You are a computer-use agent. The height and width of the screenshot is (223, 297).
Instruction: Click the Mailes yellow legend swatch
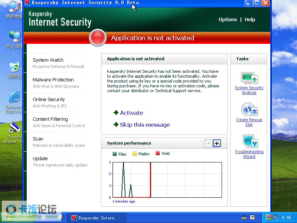click(135, 153)
